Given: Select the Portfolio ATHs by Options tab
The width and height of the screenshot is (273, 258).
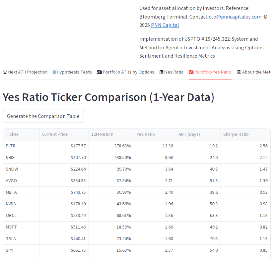Looking at the screenshot, I should click(x=125, y=72).
